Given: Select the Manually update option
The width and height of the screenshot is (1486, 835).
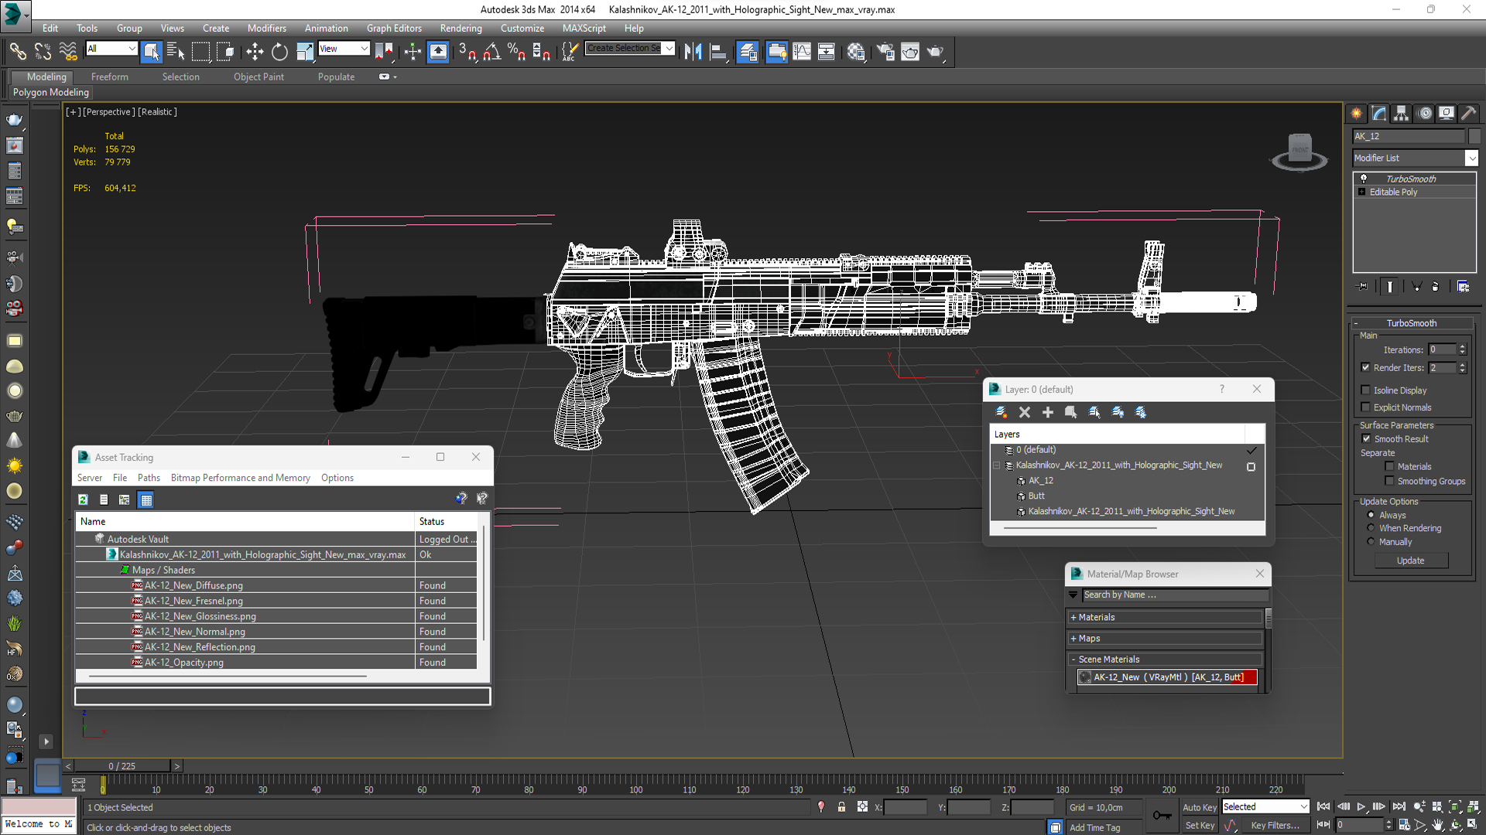Looking at the screenshot, I should click(x=1371, y=542).
